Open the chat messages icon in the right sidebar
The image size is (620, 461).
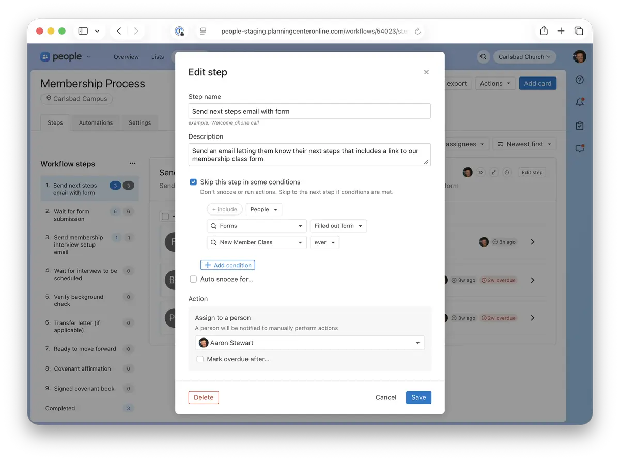[580, 148]
